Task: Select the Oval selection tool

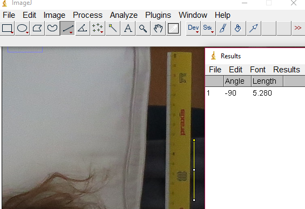Action: tap(22, 29)
